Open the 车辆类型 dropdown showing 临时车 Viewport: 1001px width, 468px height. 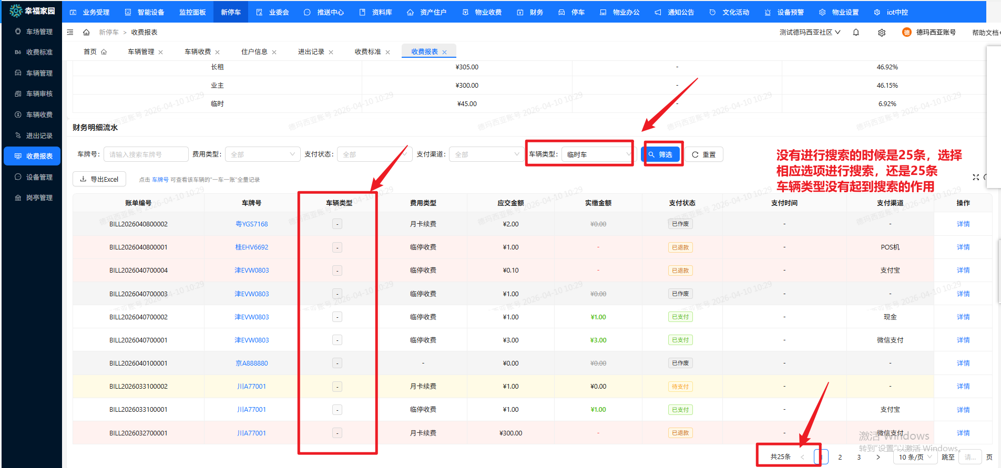tap(598, 154)
